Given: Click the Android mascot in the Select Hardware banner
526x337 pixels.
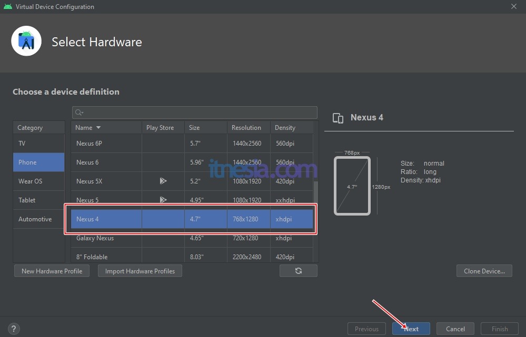Looking at the screenshot, I should click(x=26, y=40).
